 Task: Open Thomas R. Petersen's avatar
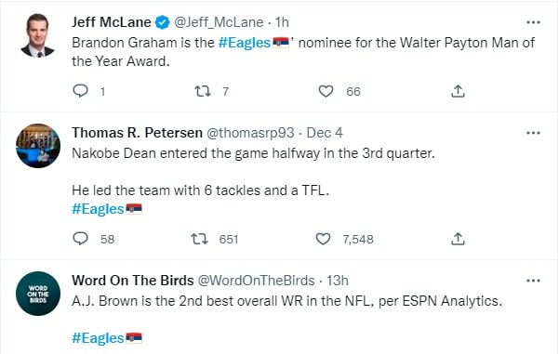click(38, 146)
